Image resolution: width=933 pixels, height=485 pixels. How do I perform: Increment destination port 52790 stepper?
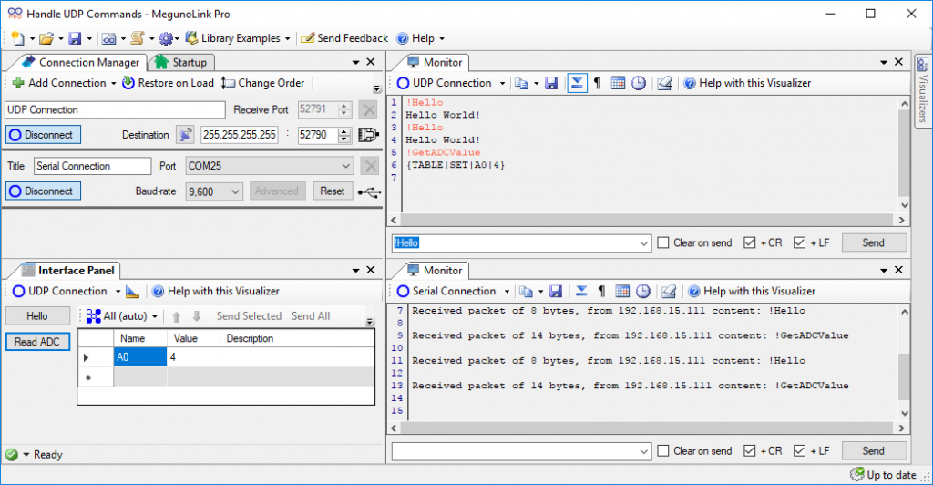pos(343,131)
